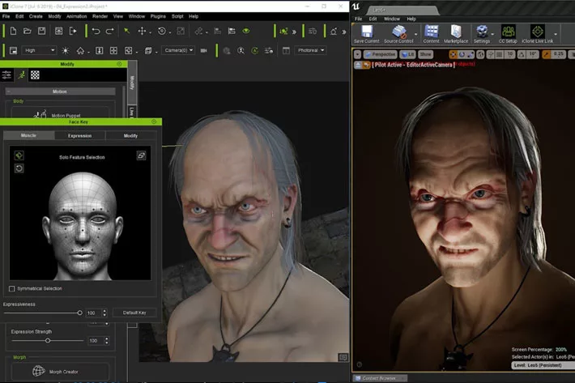The height and width of the screenshot is (383, 575).
Task: Select Unreal translate gizmo mode
Action: [x=454, y=54]
